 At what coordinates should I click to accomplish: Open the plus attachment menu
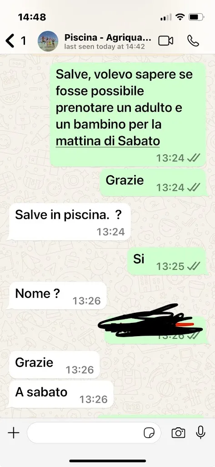click(x=13, y=433)
